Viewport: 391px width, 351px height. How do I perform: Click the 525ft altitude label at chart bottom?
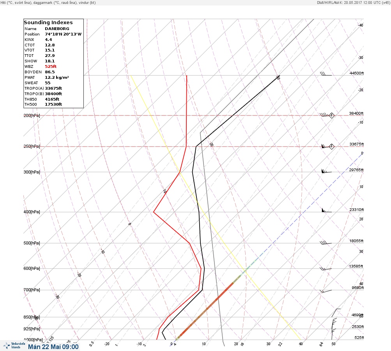pos(359,337)
